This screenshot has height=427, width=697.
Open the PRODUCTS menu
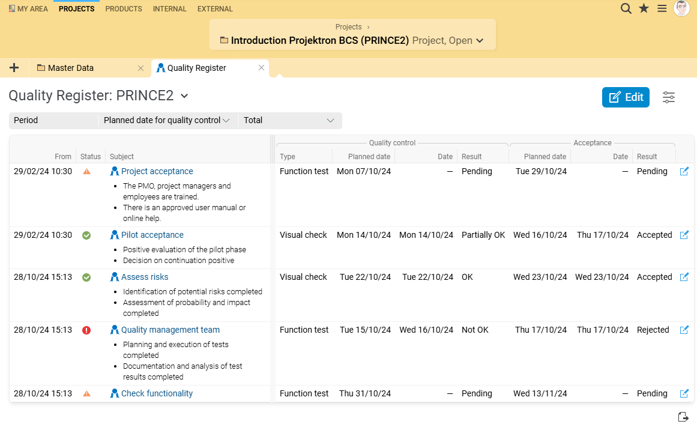(x=124, y=9)
